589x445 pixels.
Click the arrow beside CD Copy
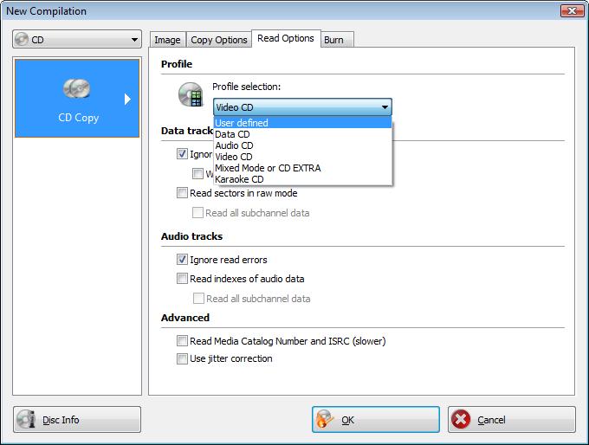coord(127,100)
